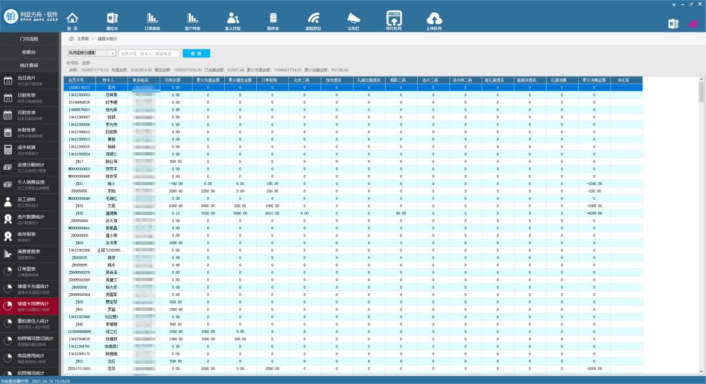The image size is (706, 384).
Task: Open 重拍责任人统计 in the sidebar
Action: tap(29, 323)
